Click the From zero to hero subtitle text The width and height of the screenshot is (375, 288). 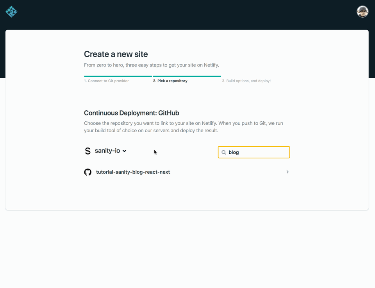coord(152,65)
